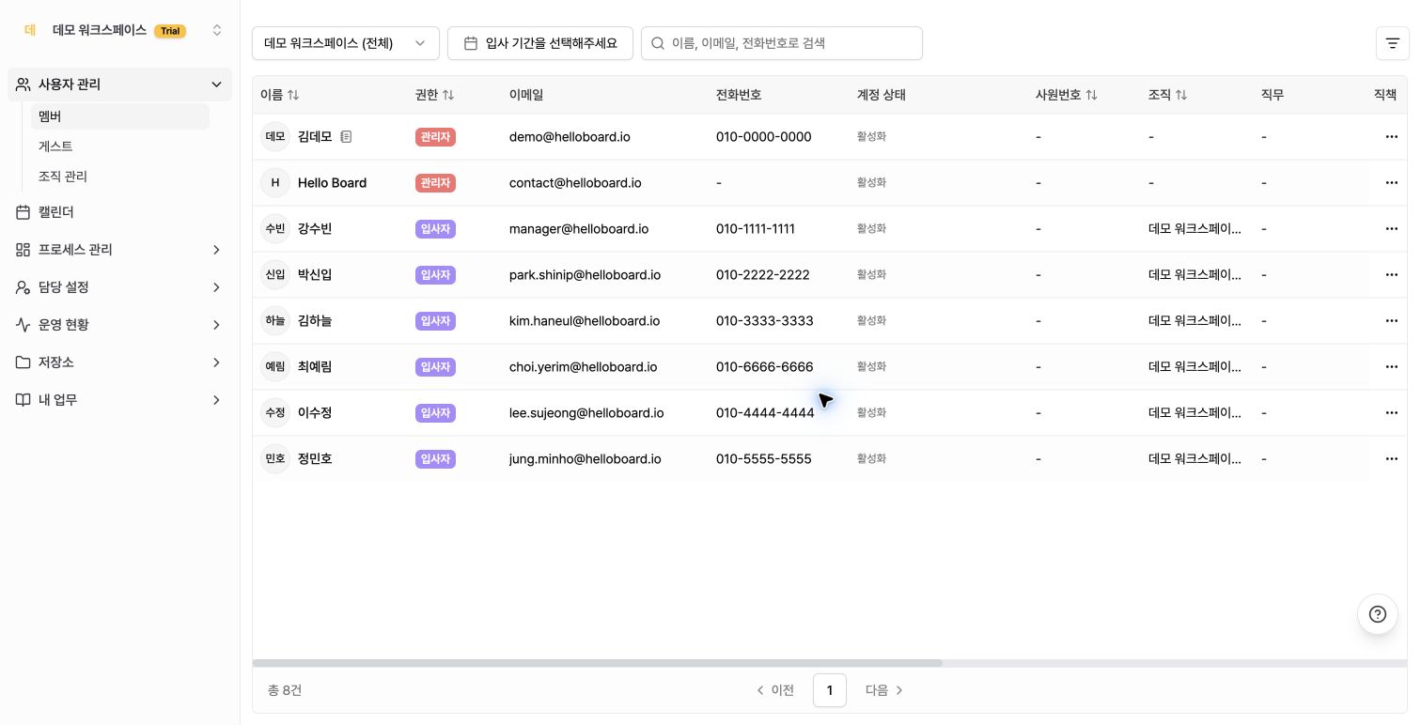
Task: Expand the 담당 설정 menu
Action: click(x=119, y=287)
